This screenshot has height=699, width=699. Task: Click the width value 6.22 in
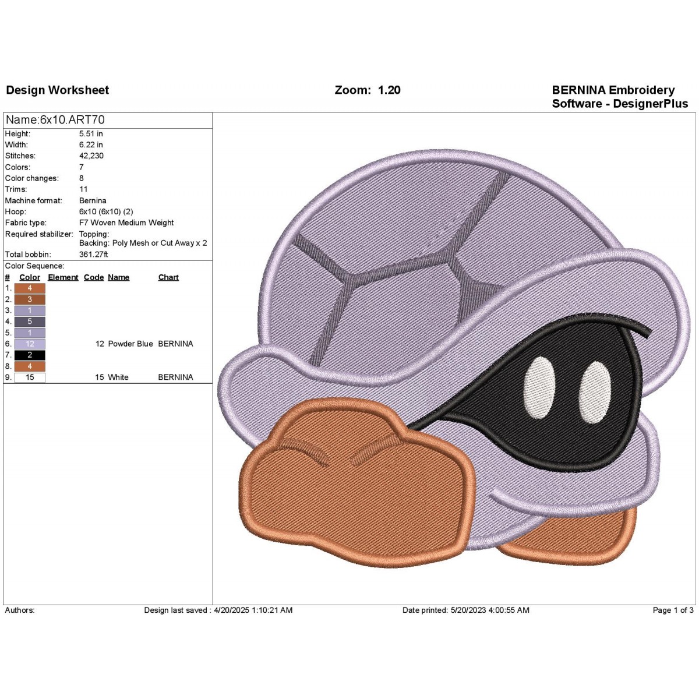pyautogui.click(x=91, y=144)
